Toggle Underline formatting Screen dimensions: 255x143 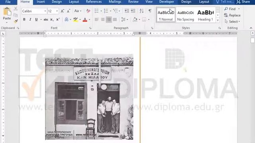36,19
